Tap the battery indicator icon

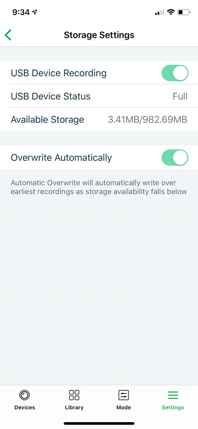[x=184, y=12]
